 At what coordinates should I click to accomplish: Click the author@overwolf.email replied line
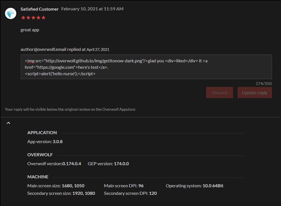point(65,49)
